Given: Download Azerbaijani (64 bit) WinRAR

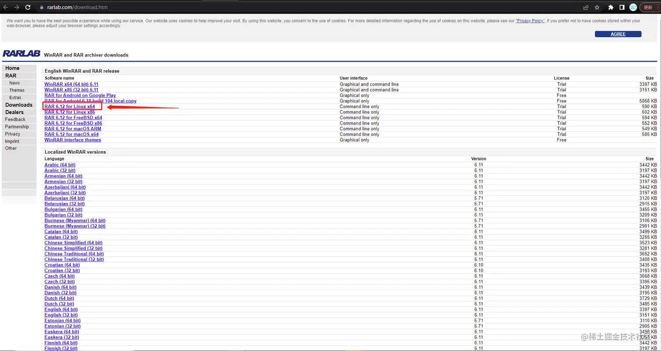Looking at the screenshot, I should point(65,187).
